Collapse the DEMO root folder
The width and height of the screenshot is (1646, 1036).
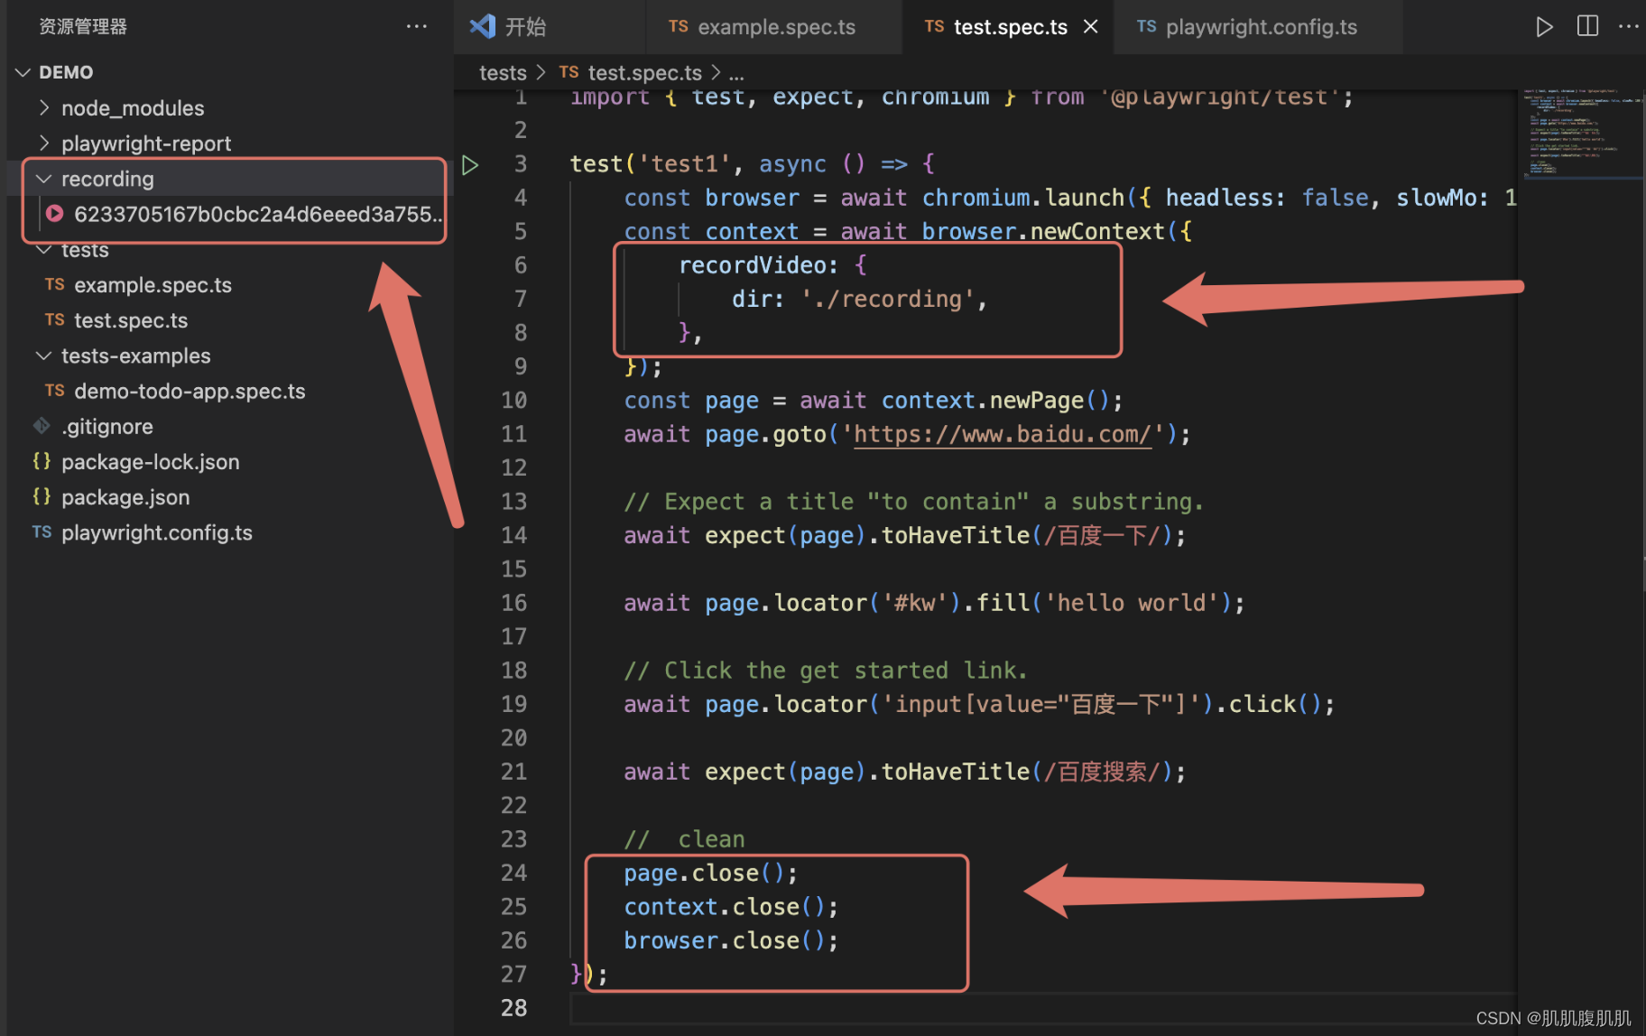pos(23,72)
